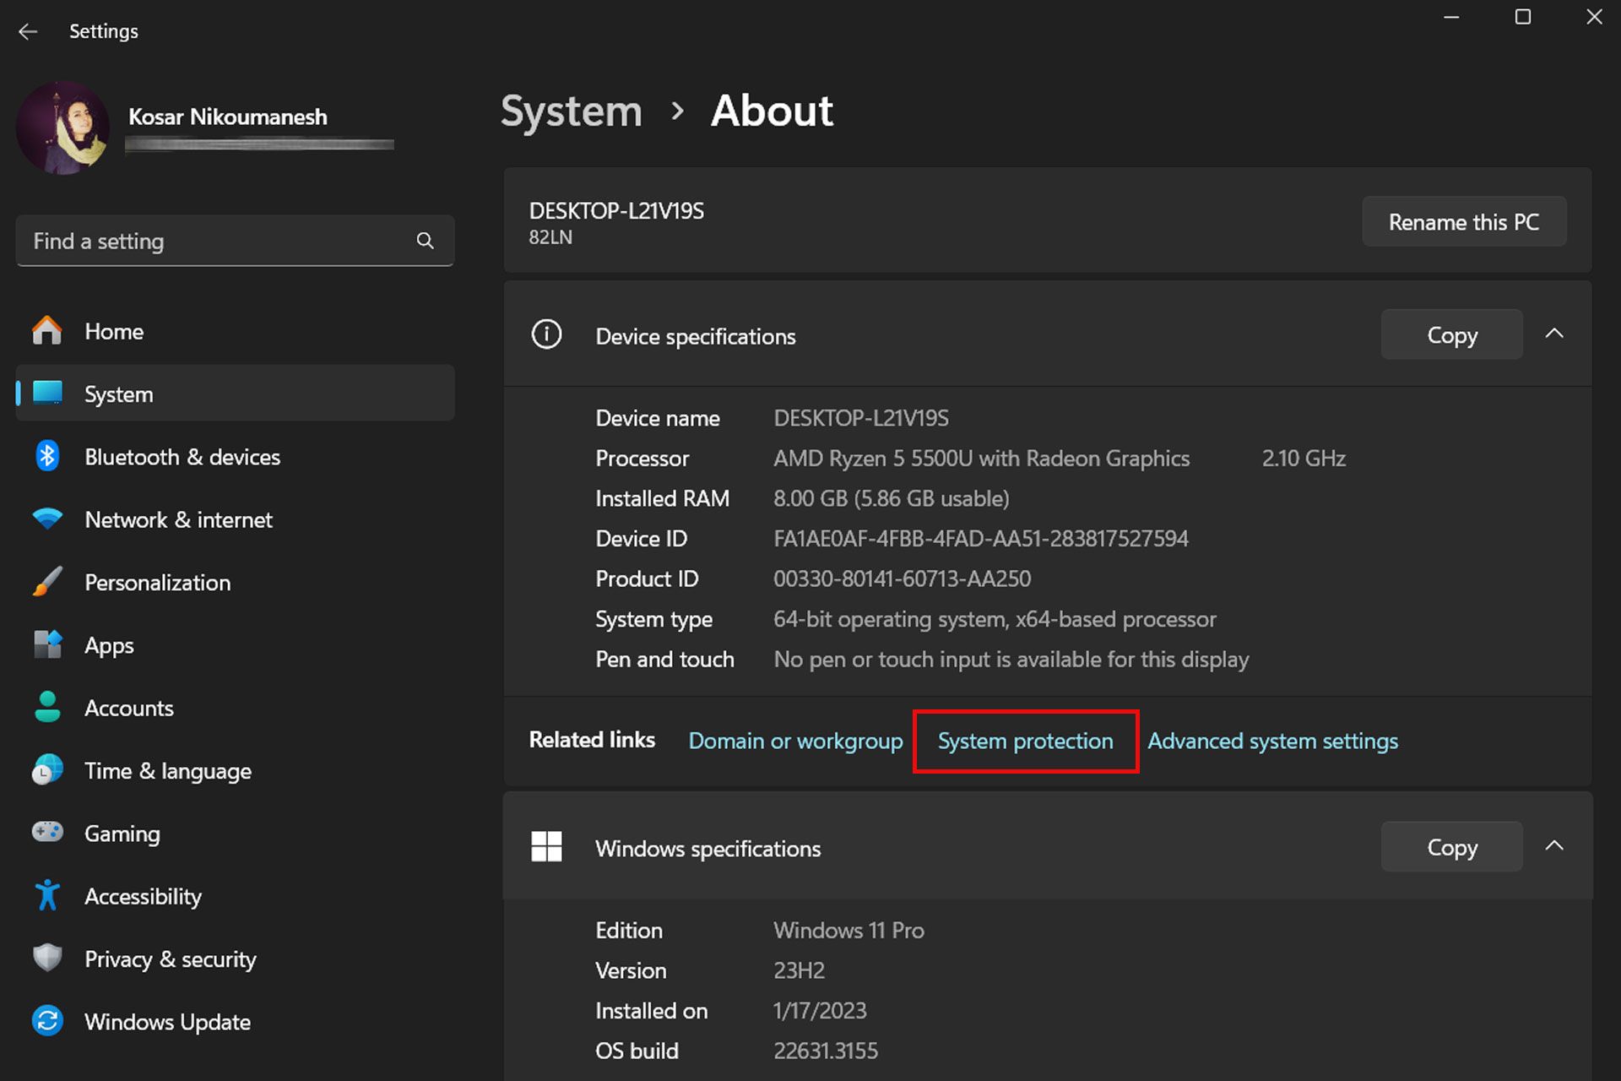1621x1081 pixels.
Task: Open the user profile picture
Action: tap(62, 128)
